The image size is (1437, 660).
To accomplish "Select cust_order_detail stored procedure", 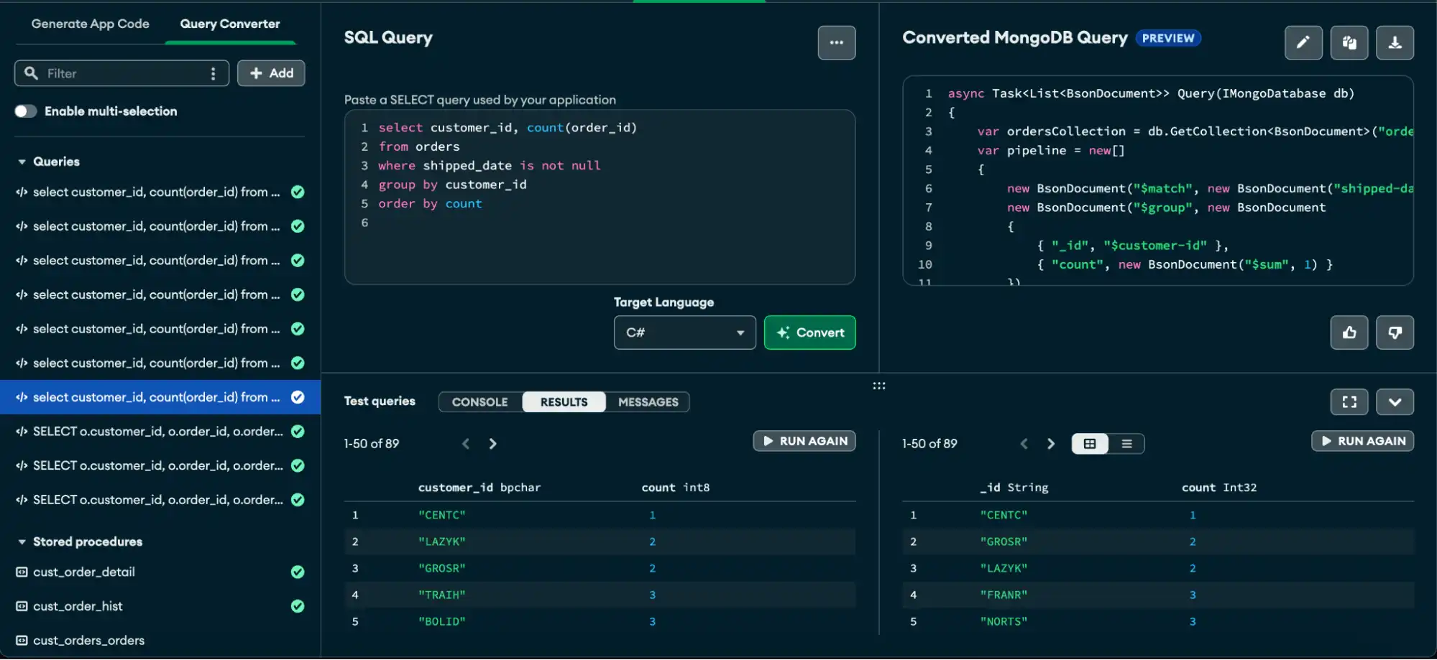I will (x=84, y=572).
